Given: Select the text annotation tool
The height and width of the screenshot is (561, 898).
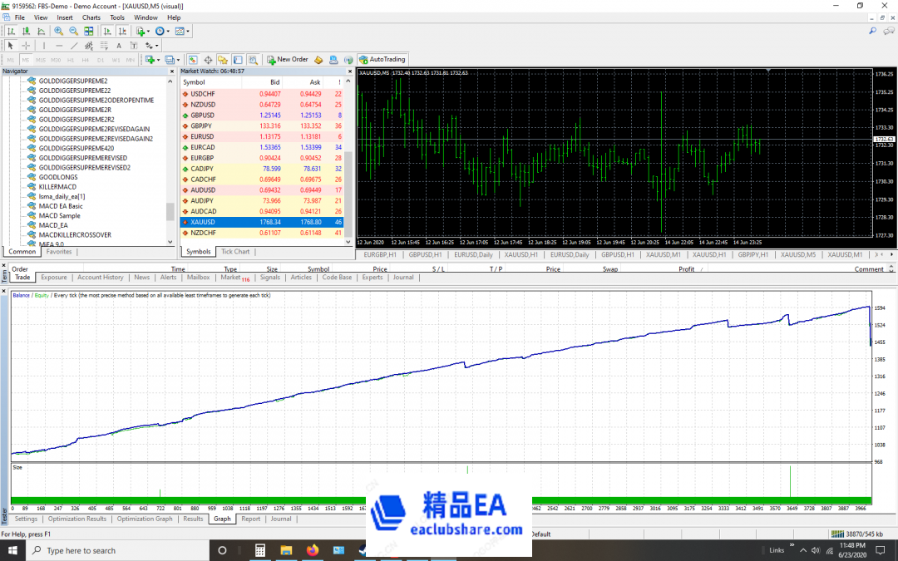Looking at the screenshot, I should coord(118,45).
